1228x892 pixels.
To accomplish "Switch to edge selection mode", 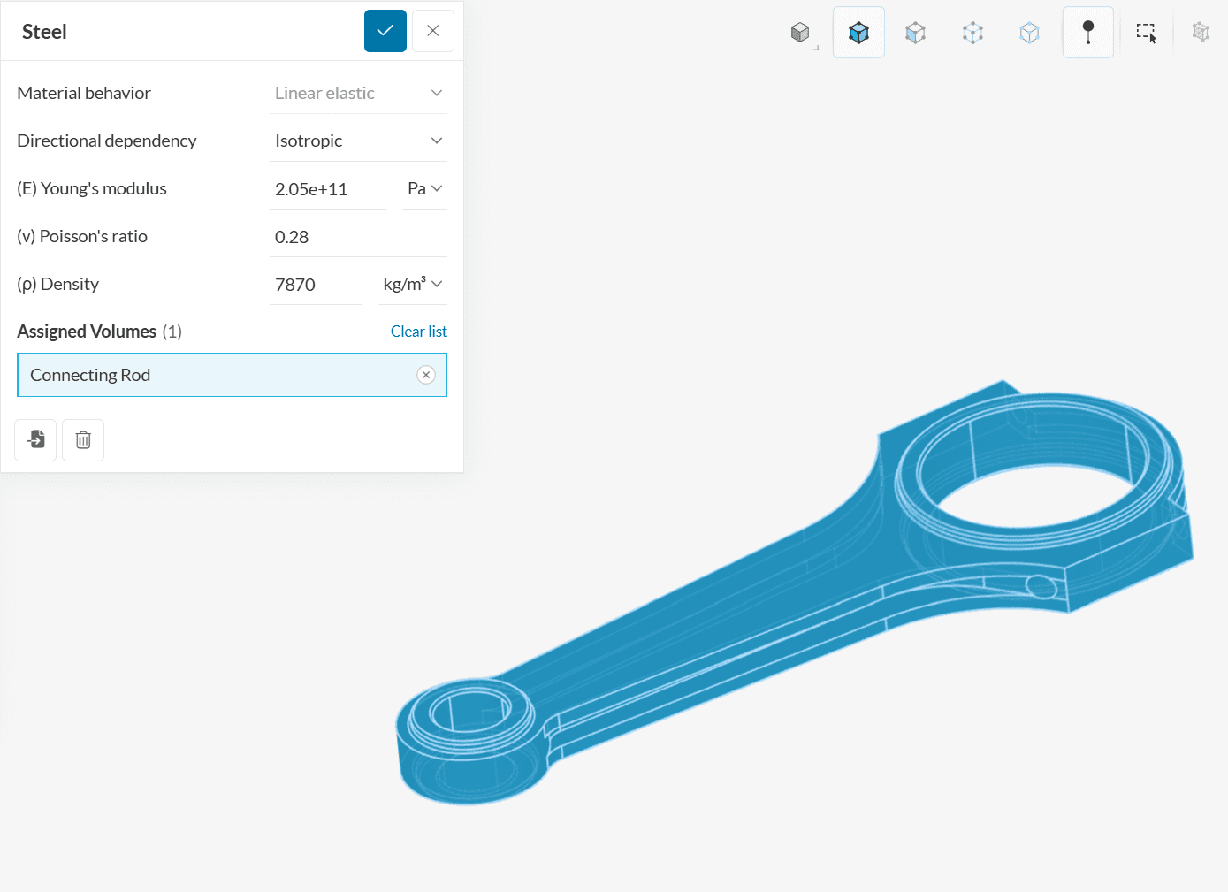I will [1029, 34].
